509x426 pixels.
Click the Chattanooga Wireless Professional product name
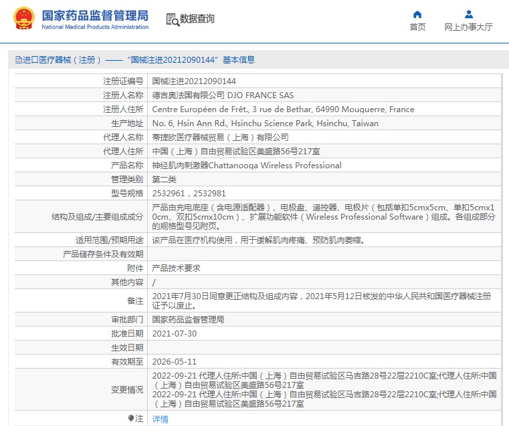pos(247,165)
